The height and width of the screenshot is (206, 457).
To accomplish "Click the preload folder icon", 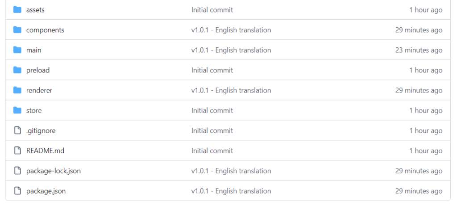I will [17, 70].
